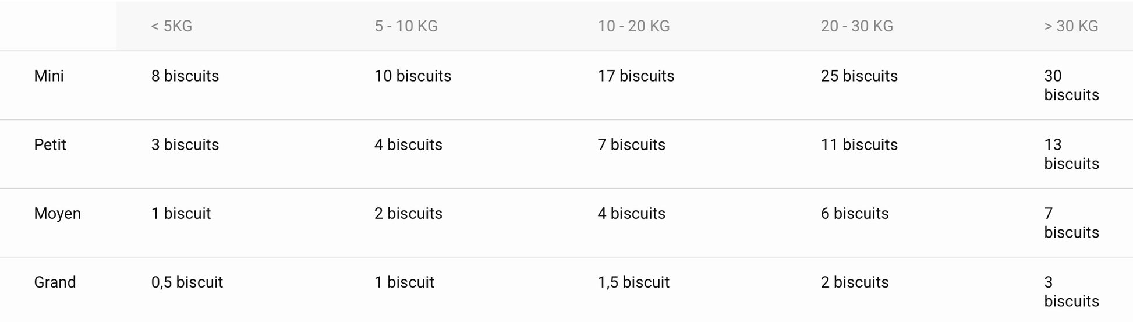The height and width of the screenshot is (322, 1133).
Task: Click the "8 biscuits" cell
Action: [185, 76]
